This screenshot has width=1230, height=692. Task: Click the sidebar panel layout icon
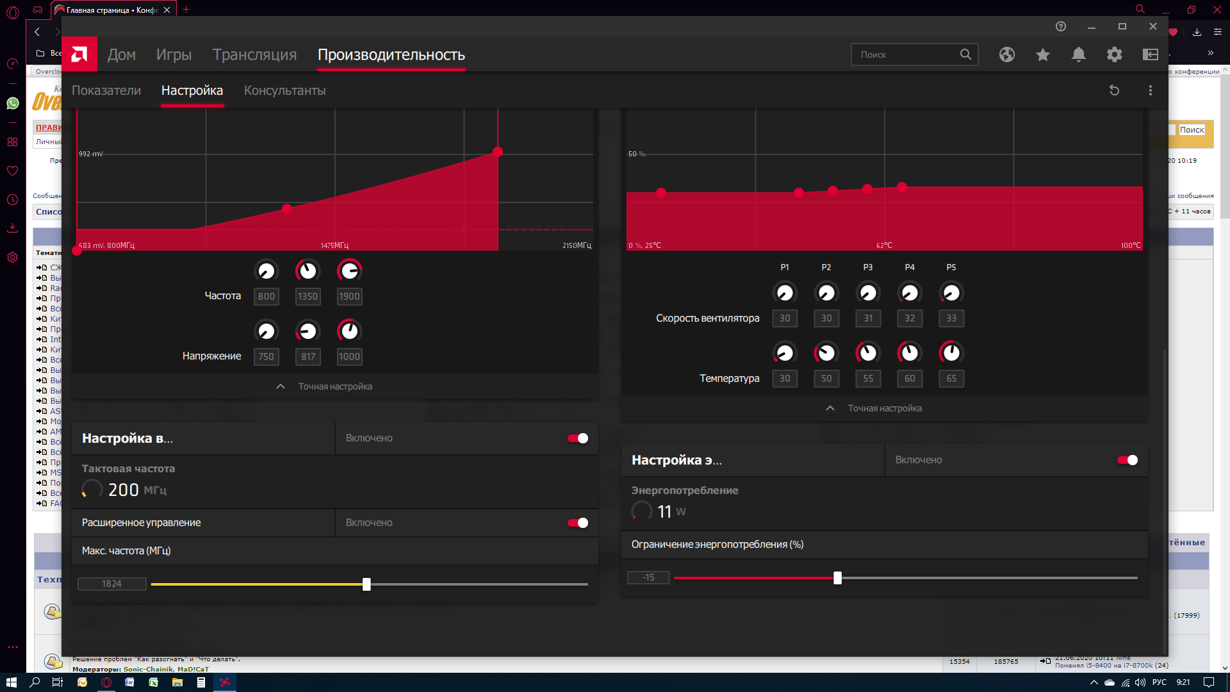click(x=1151, y=54)
